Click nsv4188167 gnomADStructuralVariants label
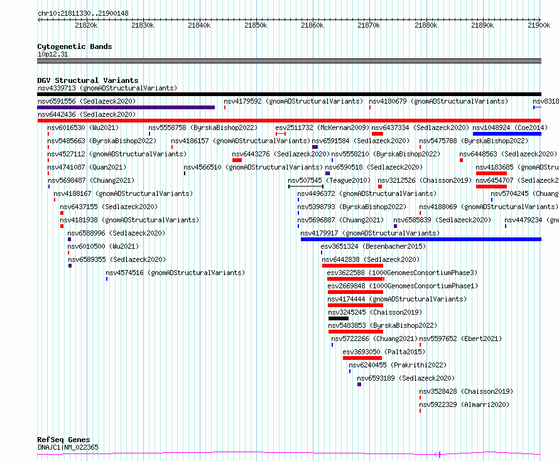 (x=123, y=193)
